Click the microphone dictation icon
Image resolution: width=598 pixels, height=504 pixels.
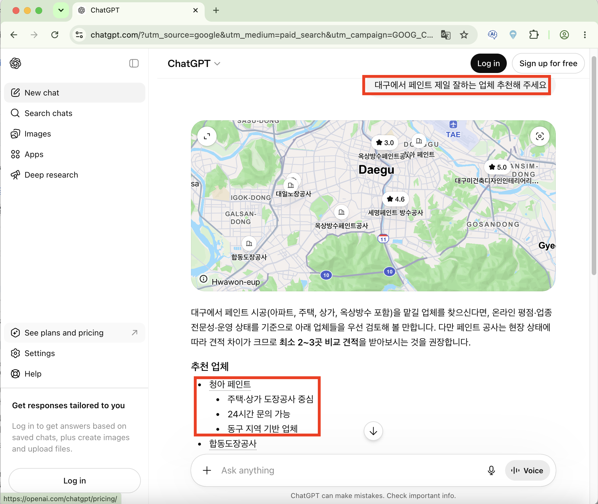click(x=491, y=470)
